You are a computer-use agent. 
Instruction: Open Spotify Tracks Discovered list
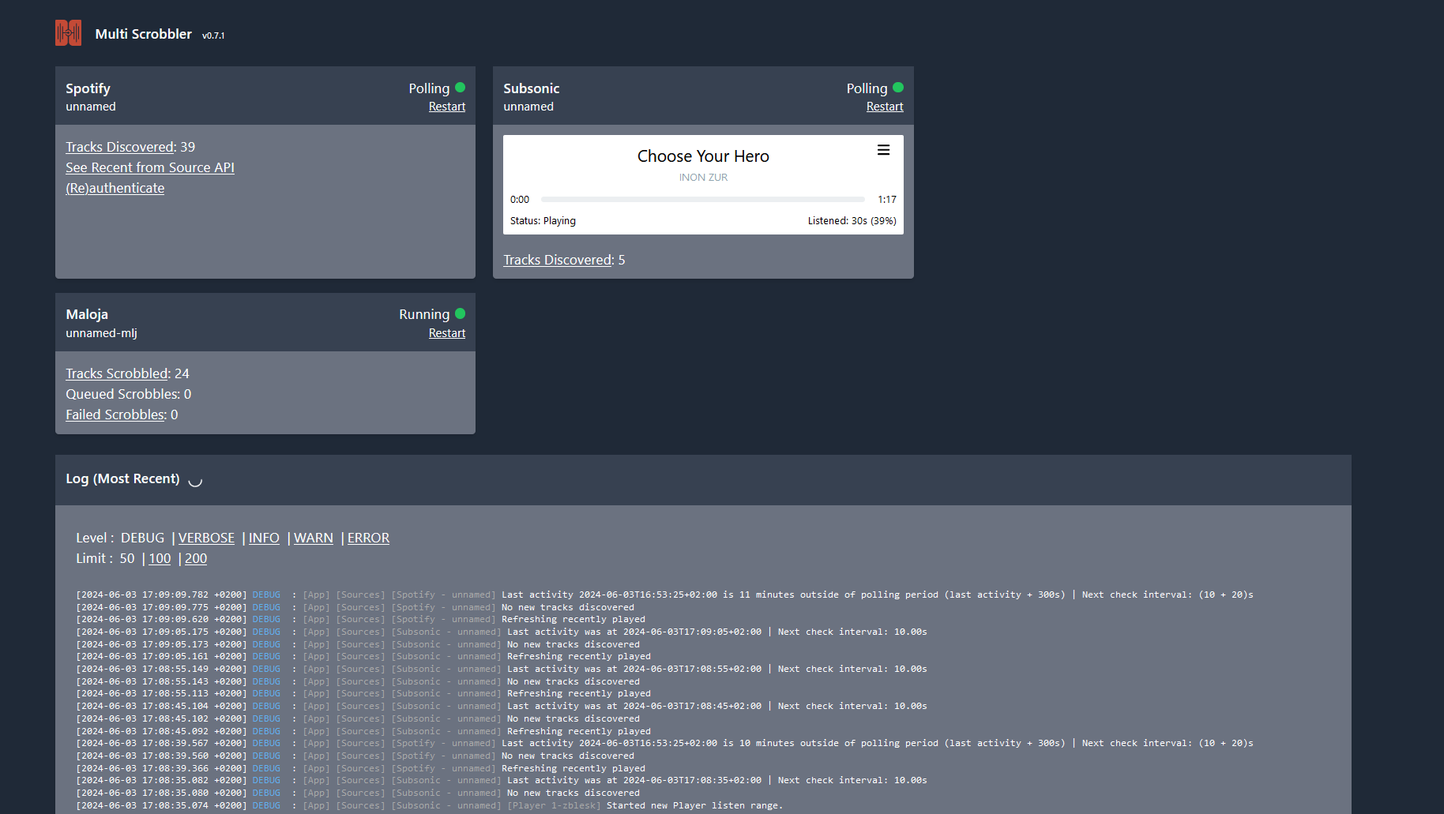120,147
